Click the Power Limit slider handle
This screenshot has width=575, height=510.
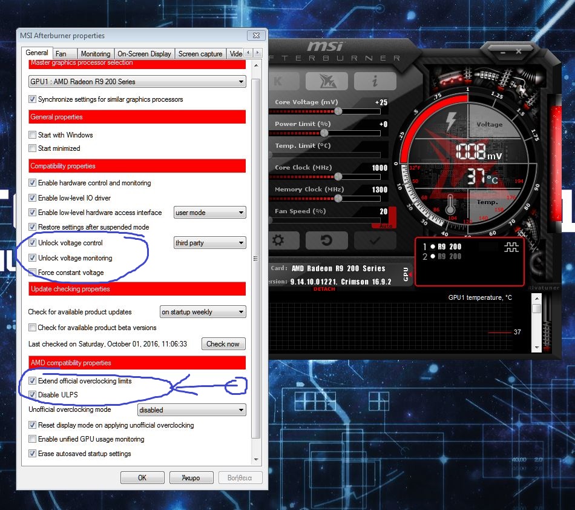pyautogui.click(x=324, y=133)
